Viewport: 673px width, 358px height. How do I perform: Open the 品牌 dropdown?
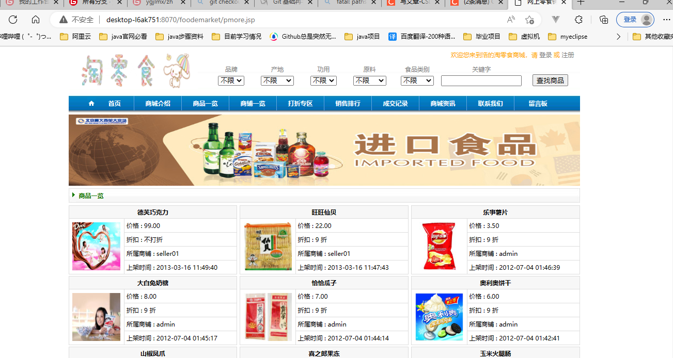[232, 80]
